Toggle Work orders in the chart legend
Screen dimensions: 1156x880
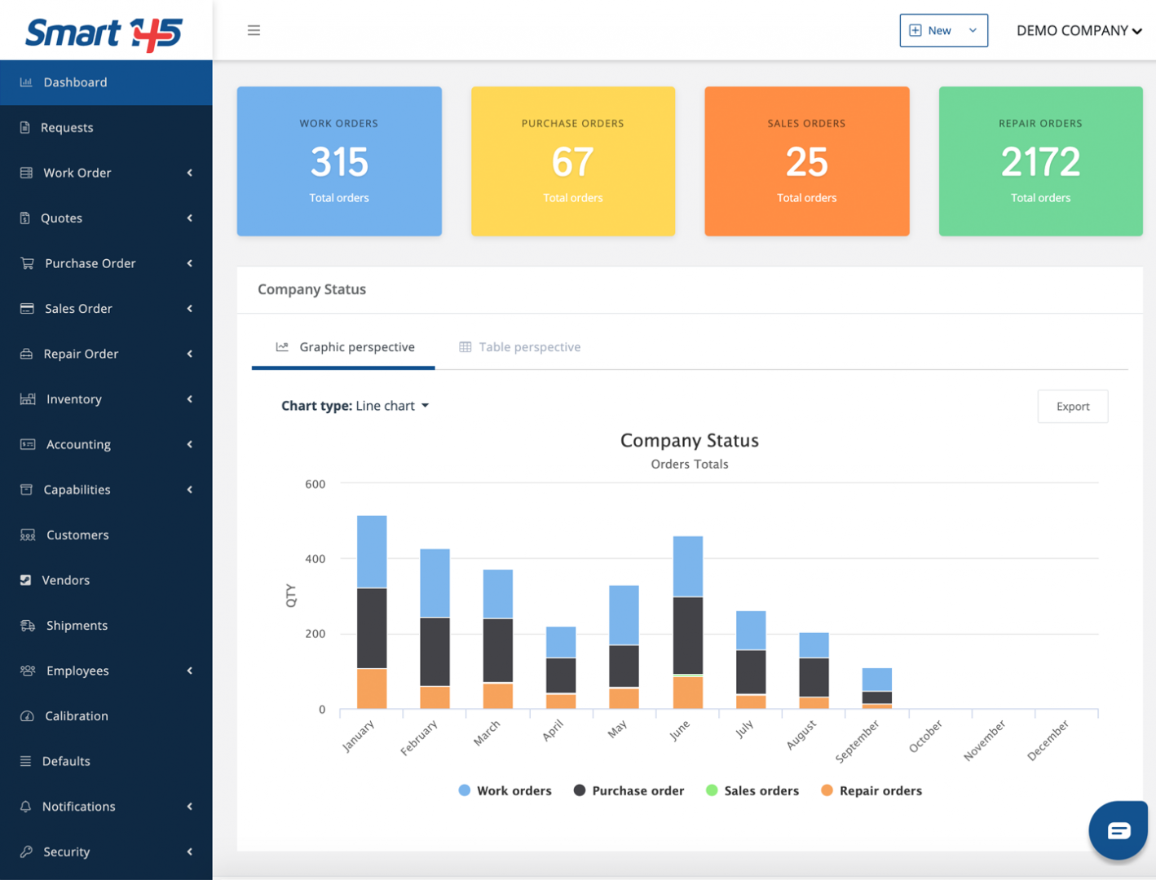click(505, 790)
